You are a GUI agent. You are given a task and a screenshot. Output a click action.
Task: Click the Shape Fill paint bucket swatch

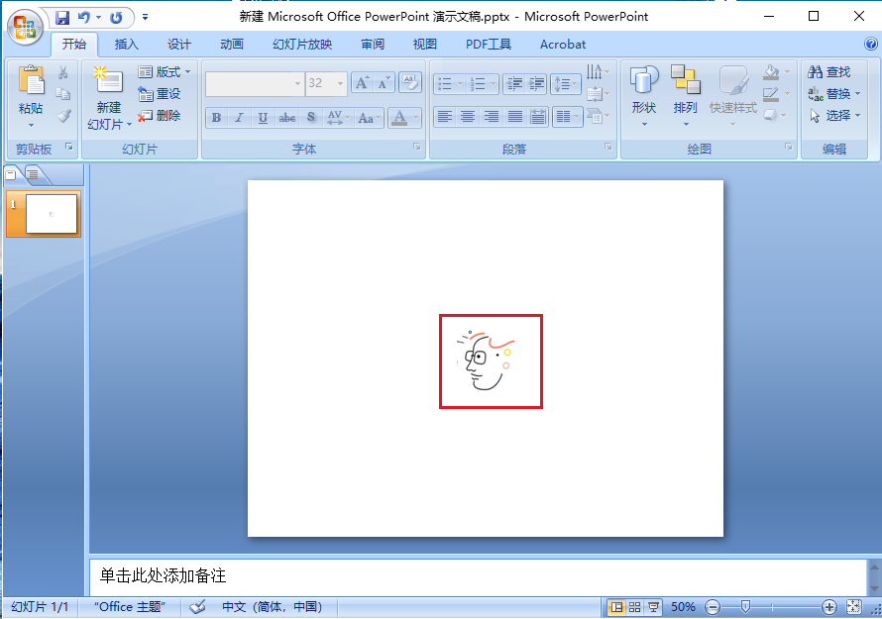coord(772,72)
